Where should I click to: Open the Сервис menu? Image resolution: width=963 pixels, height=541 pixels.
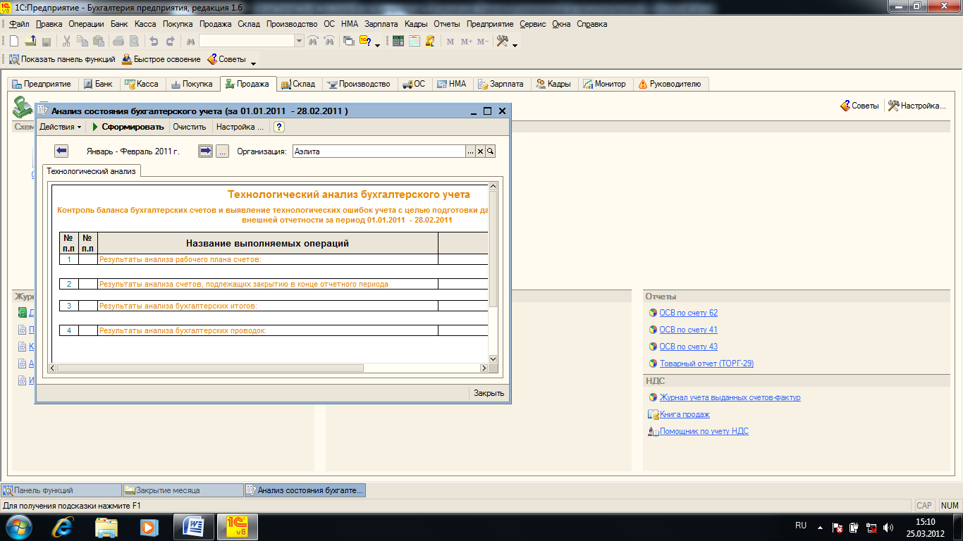(533, 24)
